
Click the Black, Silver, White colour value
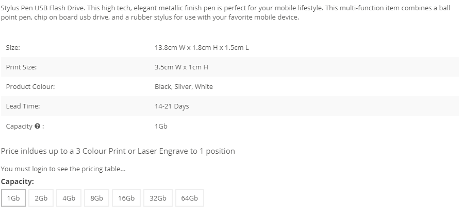pos(184,86)
